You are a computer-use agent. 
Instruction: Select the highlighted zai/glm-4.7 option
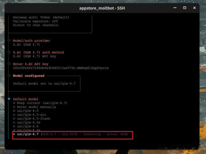tap(27, 134)
